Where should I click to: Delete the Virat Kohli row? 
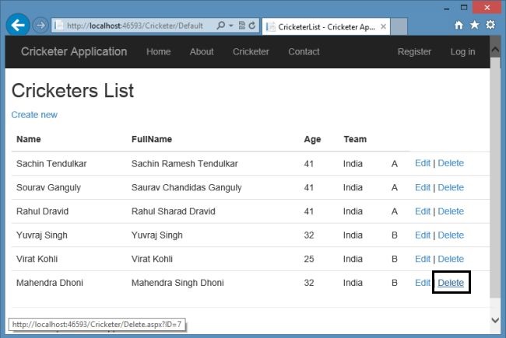[x=451, y=259]
